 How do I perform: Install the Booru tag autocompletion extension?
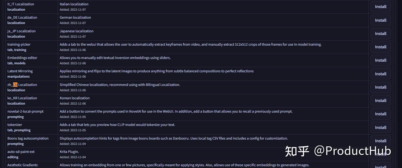[380, 141]
